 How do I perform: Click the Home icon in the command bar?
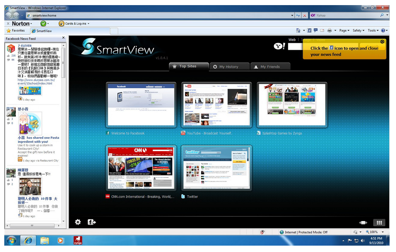point(298,30)
